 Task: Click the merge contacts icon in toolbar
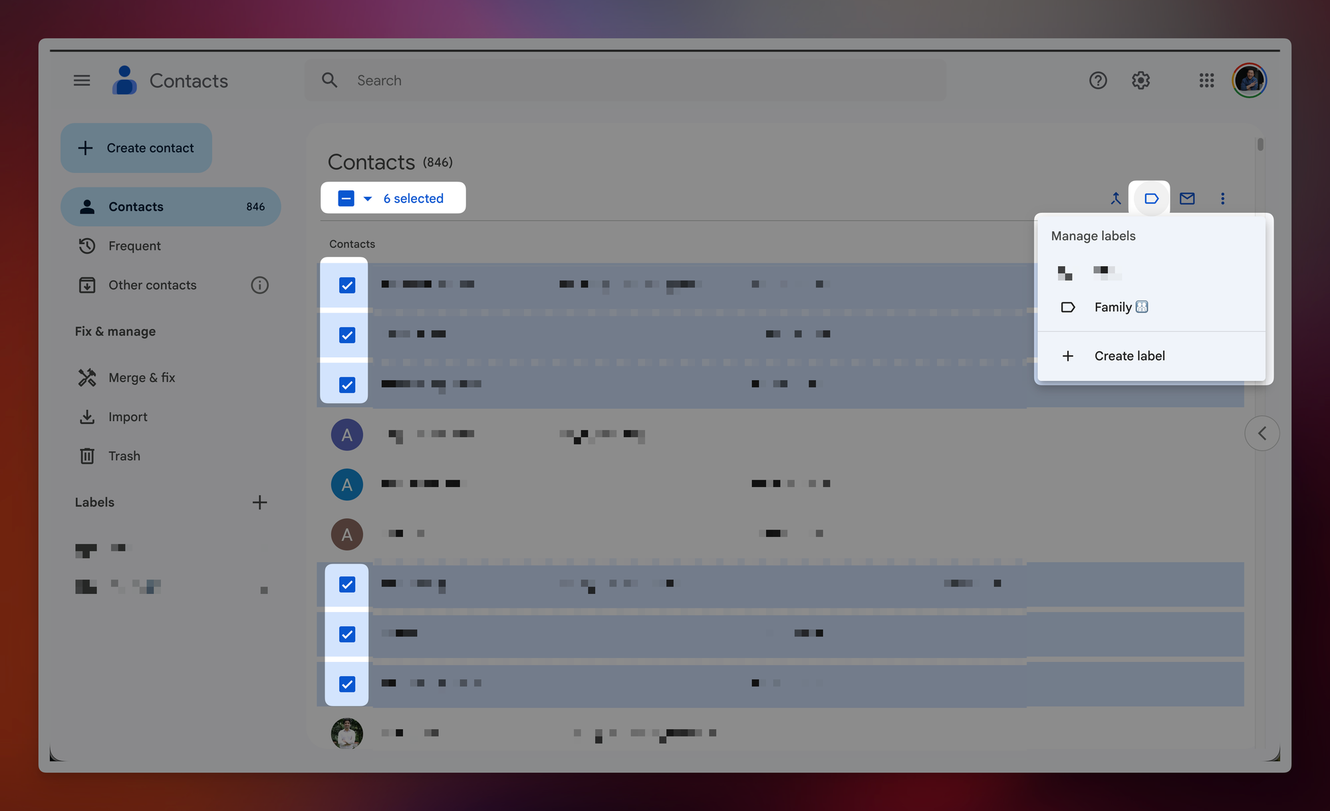coord(1116,198)
